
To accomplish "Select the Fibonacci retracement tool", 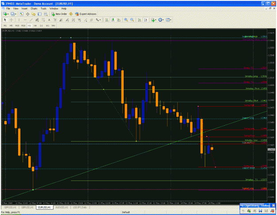I will (43, 20).
